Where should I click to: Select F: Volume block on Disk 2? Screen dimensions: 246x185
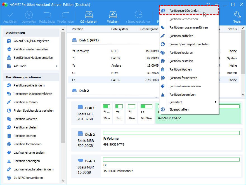(171, 140)
